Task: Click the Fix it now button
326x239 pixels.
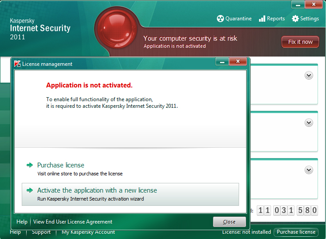Action: 300,42
